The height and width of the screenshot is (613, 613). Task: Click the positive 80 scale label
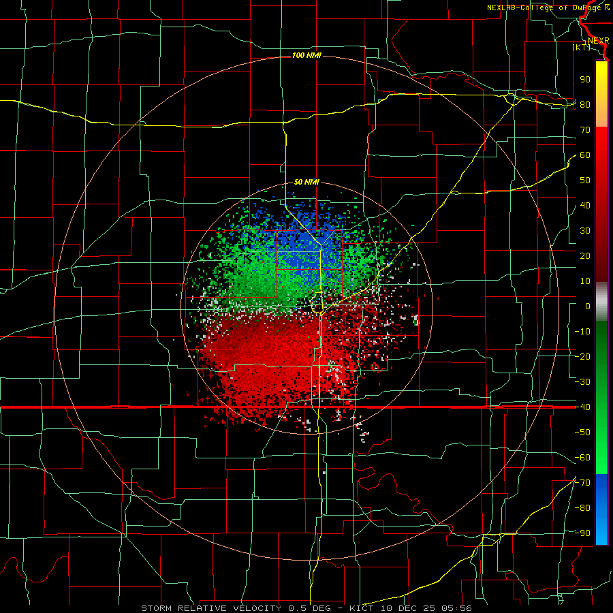point(585,105)
